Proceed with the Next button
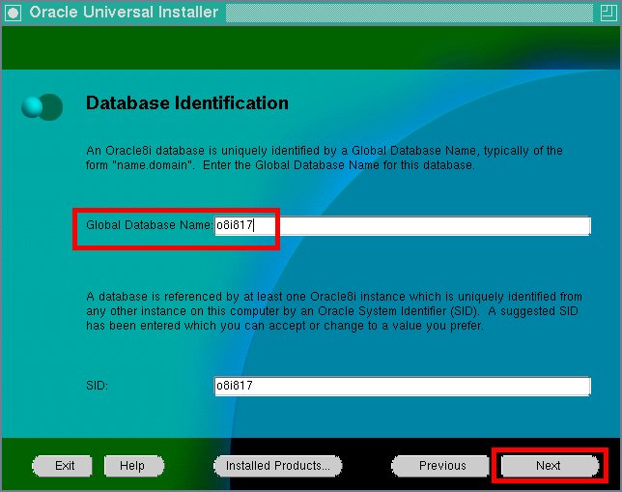The height and width of the screenshot is (492, 622). (550, 466)
